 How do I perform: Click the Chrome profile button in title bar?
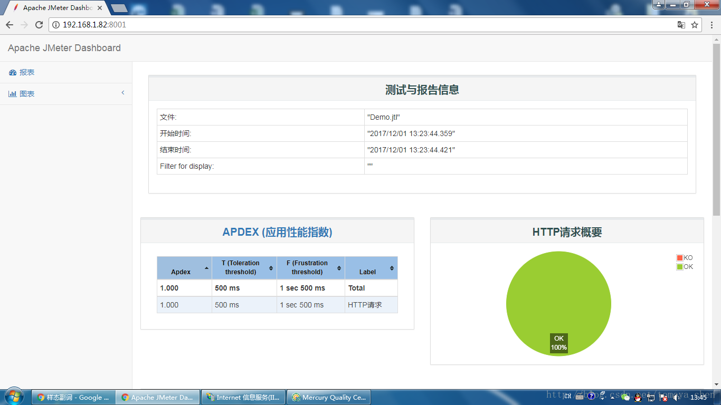tap(659, 5)
